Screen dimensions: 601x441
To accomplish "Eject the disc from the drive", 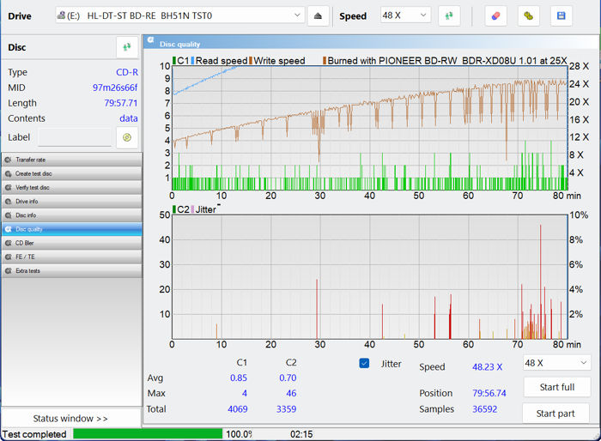I will click(x=319, y=15).
